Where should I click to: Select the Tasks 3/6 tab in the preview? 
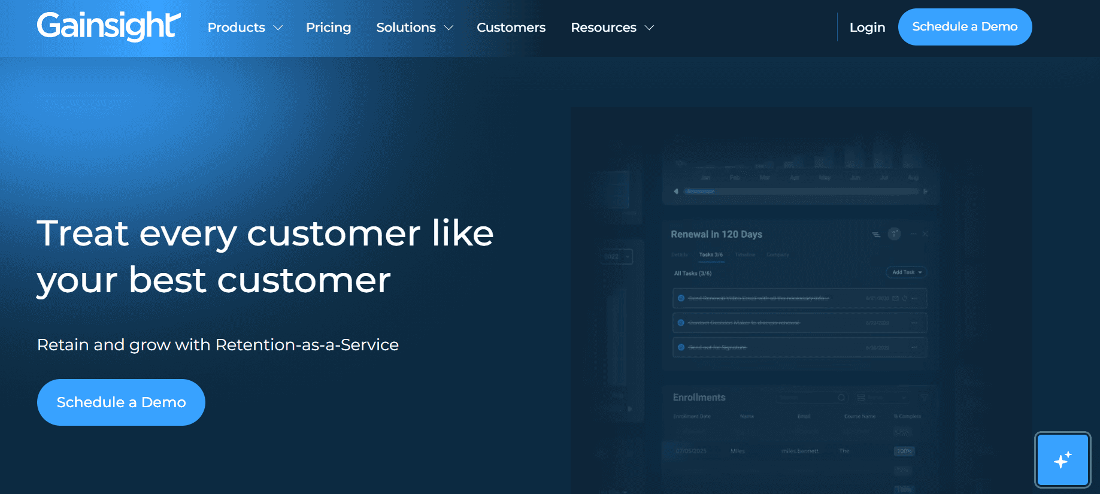point(711,254)
